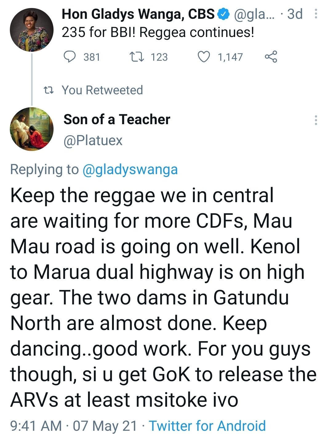
Task: Open the 235 for BBI tweet text
Action: (x=158, y=32)
